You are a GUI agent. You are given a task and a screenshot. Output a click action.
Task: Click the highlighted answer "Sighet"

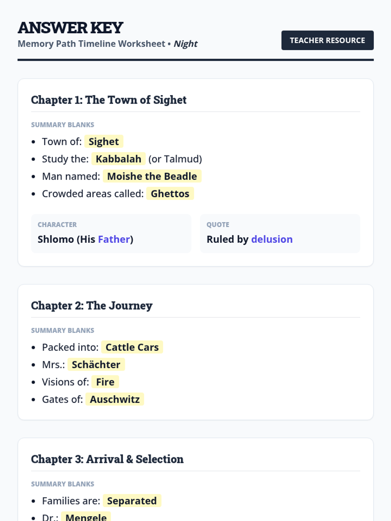pos(104,142)
